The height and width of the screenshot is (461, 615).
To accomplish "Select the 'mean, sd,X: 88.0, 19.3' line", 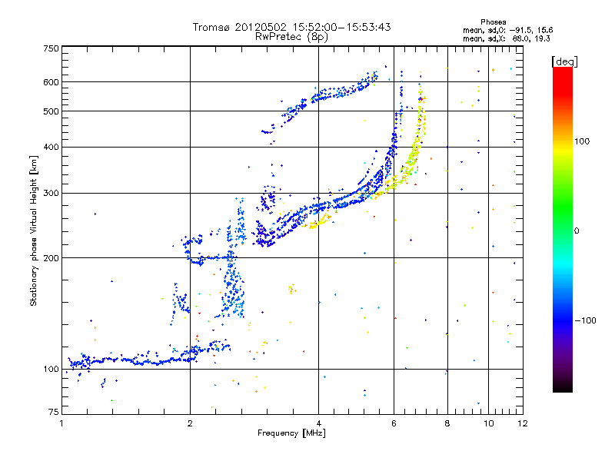I will click(507, 38).
